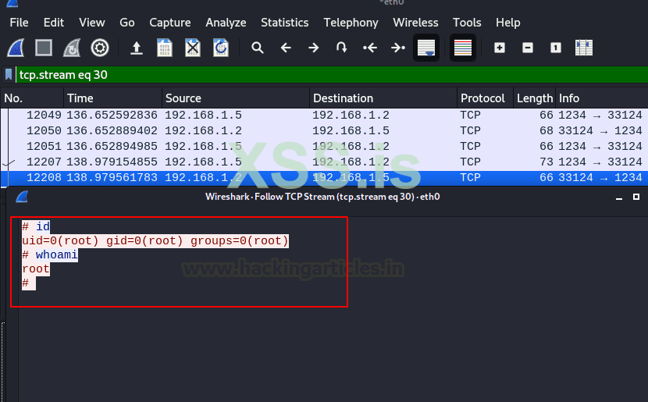Go forward in packet history
Image resolution: width=648 pixels, height=402 pixels.
[x=314, y=48]
